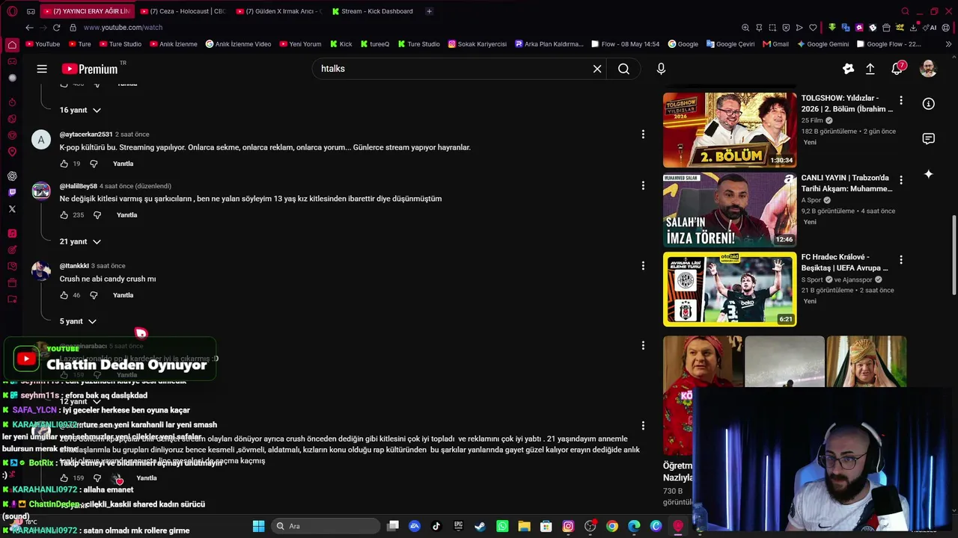958x538 pixels.
Task: Open the @aytacerkan2531 channel link
Action: (x=86, y=134)
